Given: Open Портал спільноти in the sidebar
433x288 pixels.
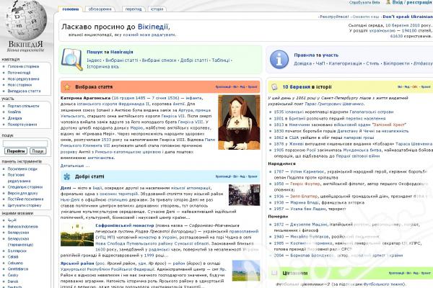Looking at the screenshot, I should coord(23,106).
